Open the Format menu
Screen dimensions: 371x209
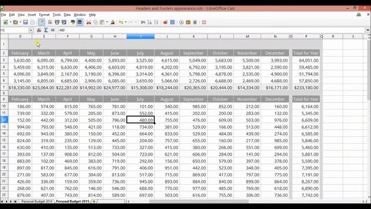point(44,15)
